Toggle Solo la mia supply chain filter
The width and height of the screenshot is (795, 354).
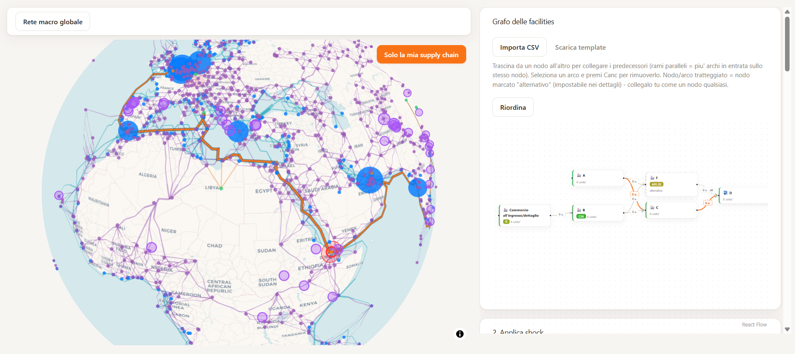click(421, 55)
